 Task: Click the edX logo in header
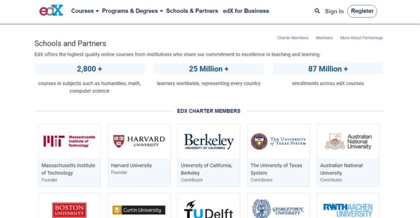click(51, 11)
